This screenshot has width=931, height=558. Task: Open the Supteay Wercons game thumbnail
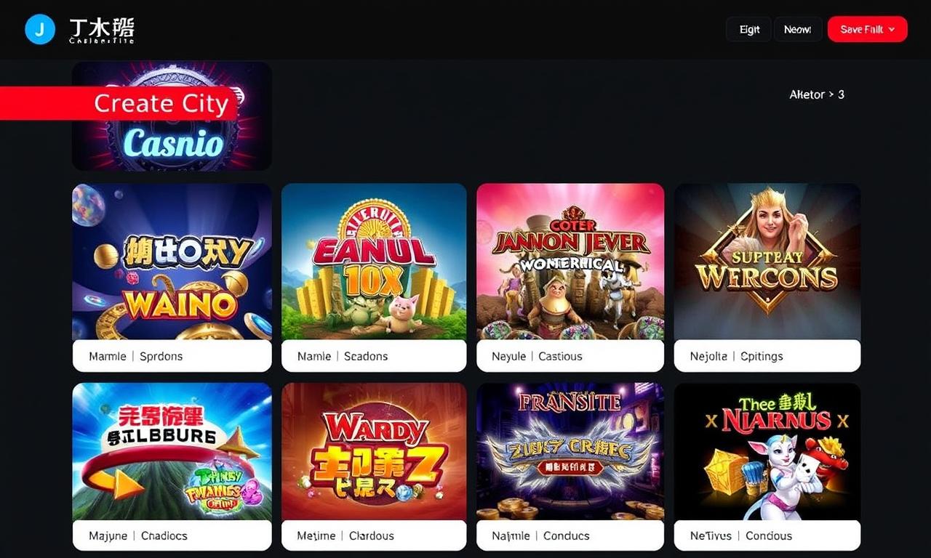(x=767, y=262)
